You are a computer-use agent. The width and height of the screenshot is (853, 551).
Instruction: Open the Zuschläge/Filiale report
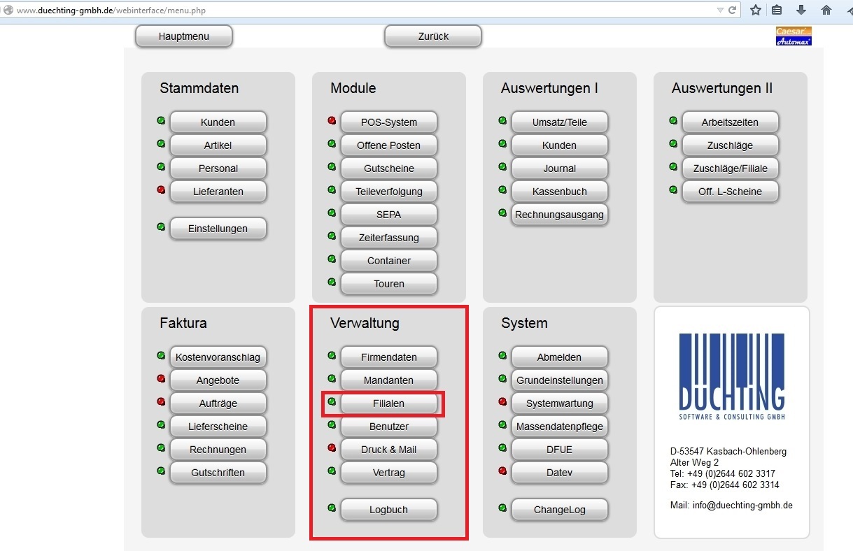coord(730,168)
